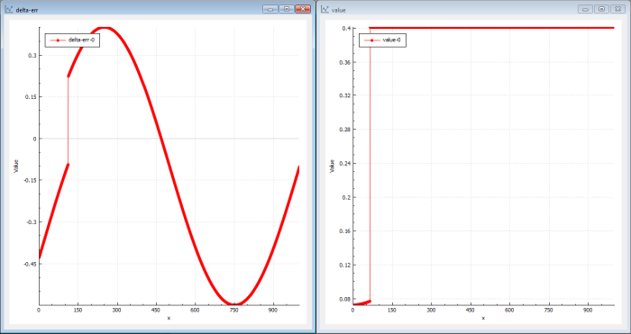Click the 0.3 y-axis label in delta-err
Image resolution: width=631 pixels, height=334 pixels.
click(32, 55)
